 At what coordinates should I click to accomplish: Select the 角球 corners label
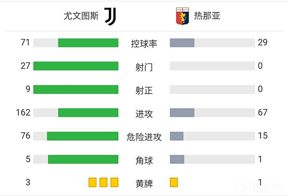pyautogui.click(x=144, y=160)
